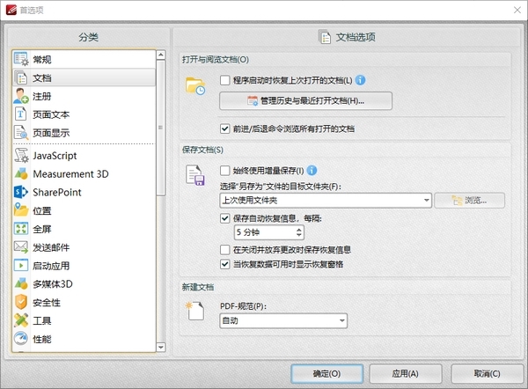Confirm with the 确定(O) button
Screen dimensions: 528x389
click(326, 373)
